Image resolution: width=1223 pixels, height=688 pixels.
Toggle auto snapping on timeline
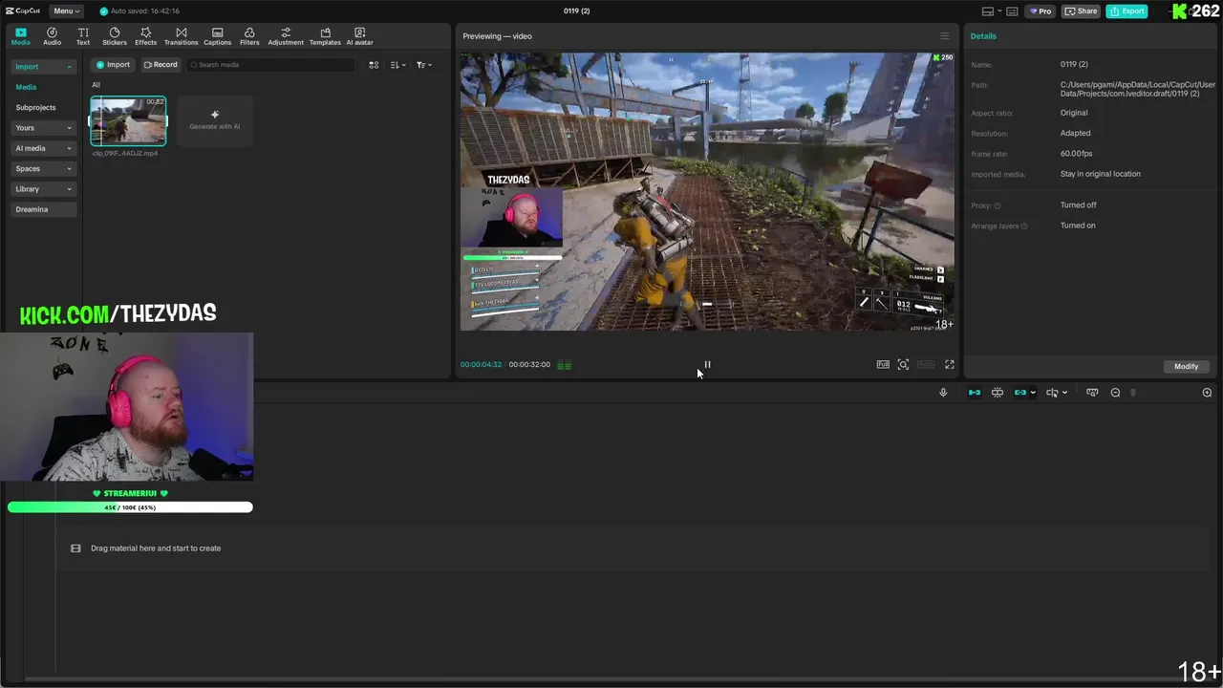click(x=998, y=393)
